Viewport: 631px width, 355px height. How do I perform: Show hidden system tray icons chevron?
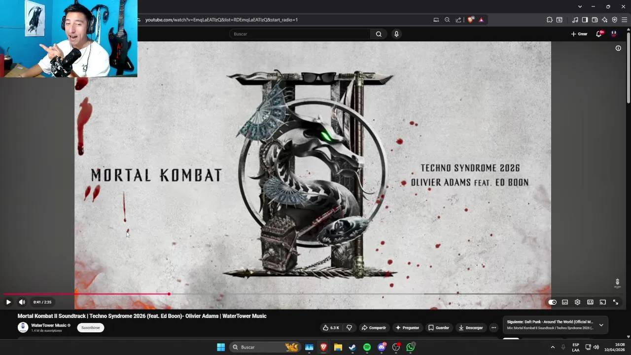pyautogui.click(x=552, y=347)
